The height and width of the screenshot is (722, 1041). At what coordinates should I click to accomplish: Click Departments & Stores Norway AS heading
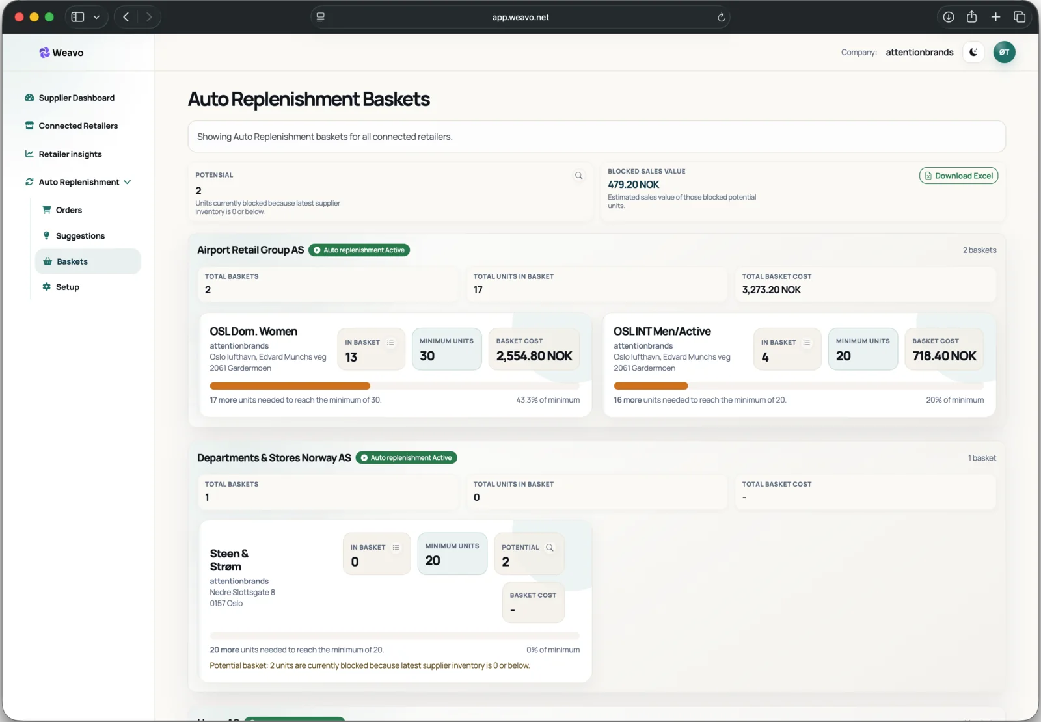(274, 458)
